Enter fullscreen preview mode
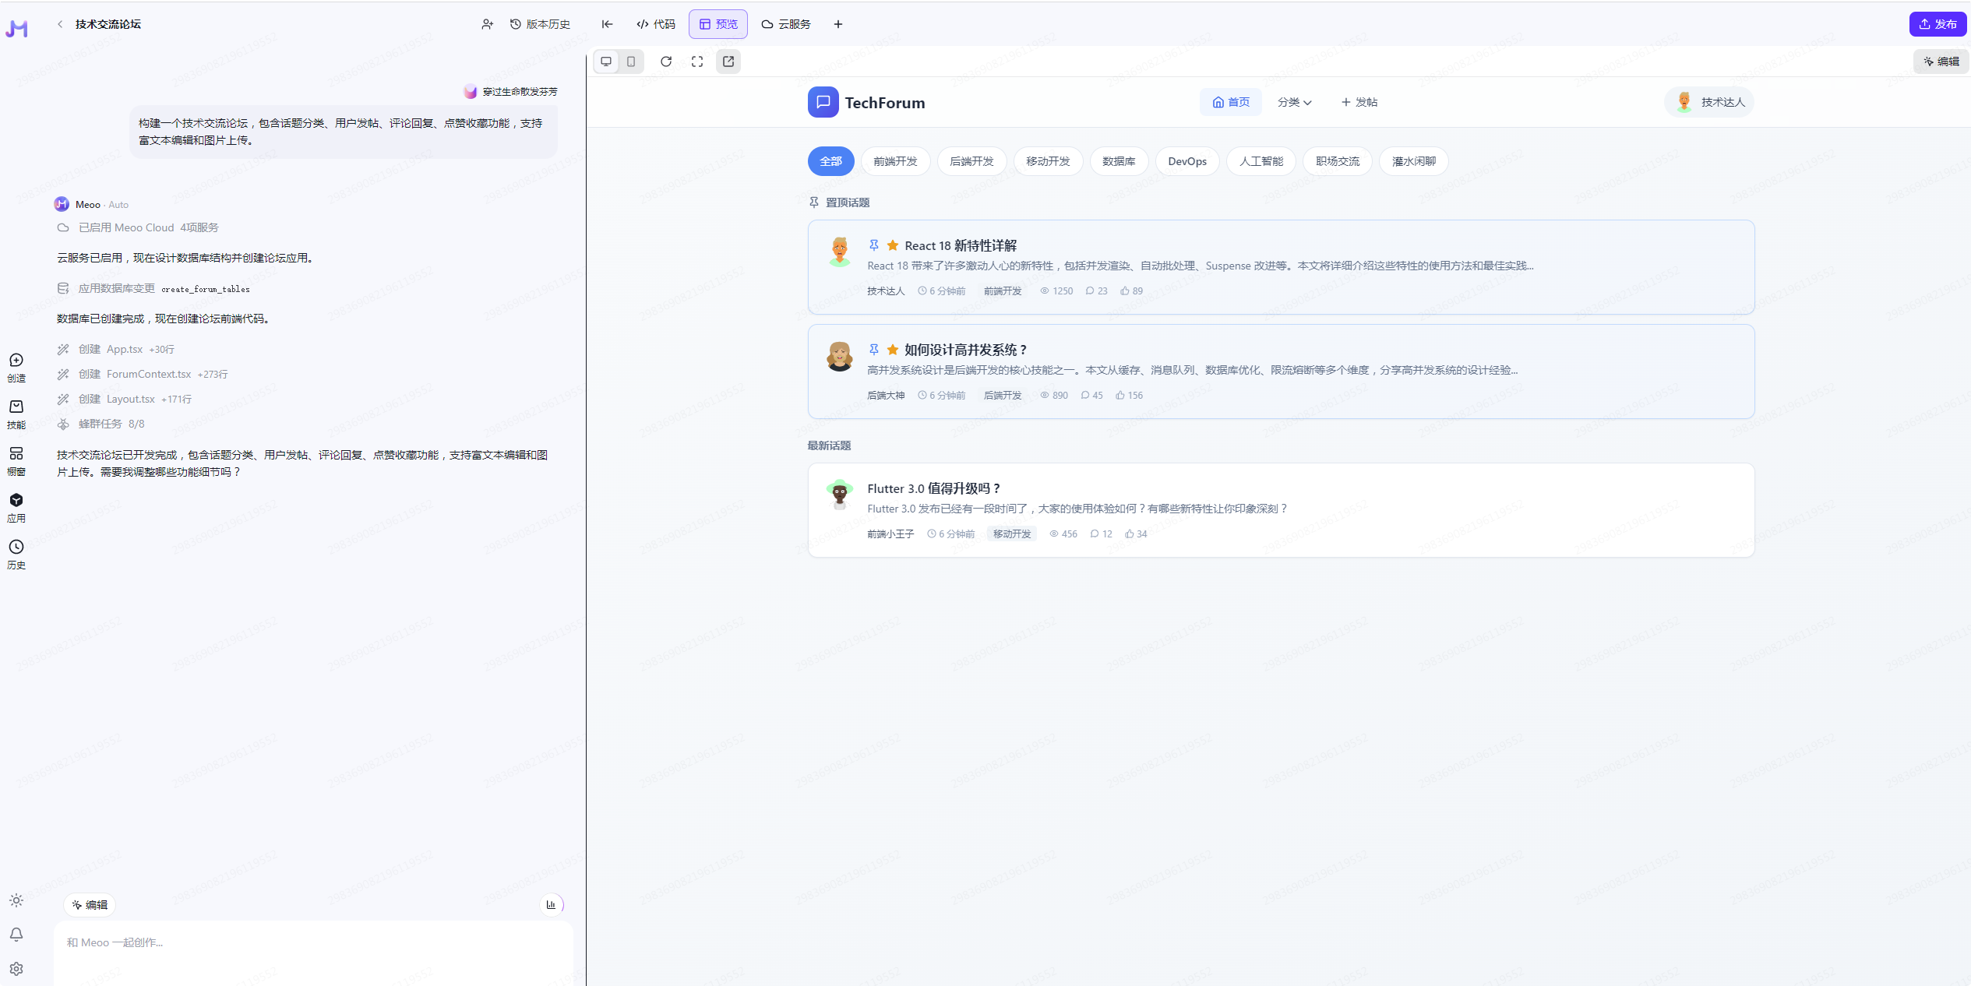 click(x=697, y=62)
